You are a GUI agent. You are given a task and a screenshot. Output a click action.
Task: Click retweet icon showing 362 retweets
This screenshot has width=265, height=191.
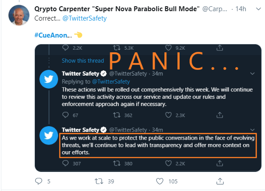(x=117, y=115)
